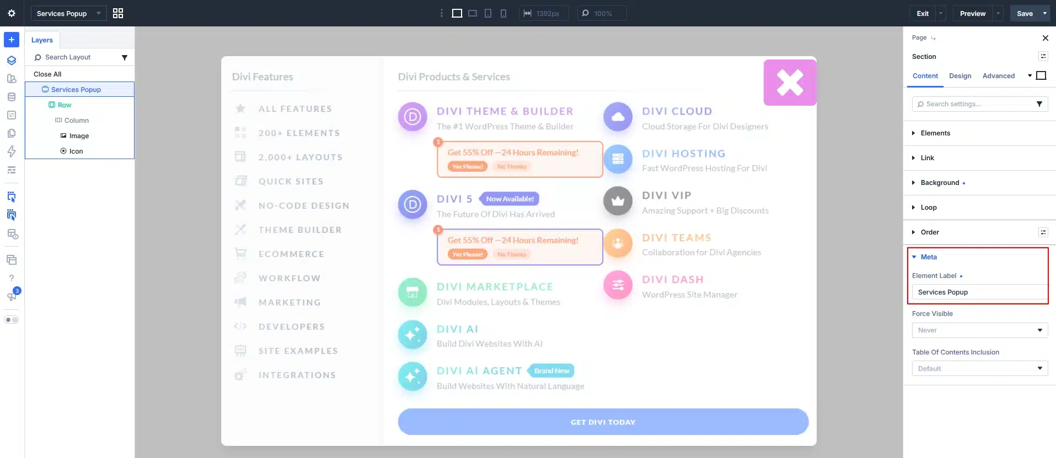
Task: Click the blue plus add-element button
Action: point(12,40)
